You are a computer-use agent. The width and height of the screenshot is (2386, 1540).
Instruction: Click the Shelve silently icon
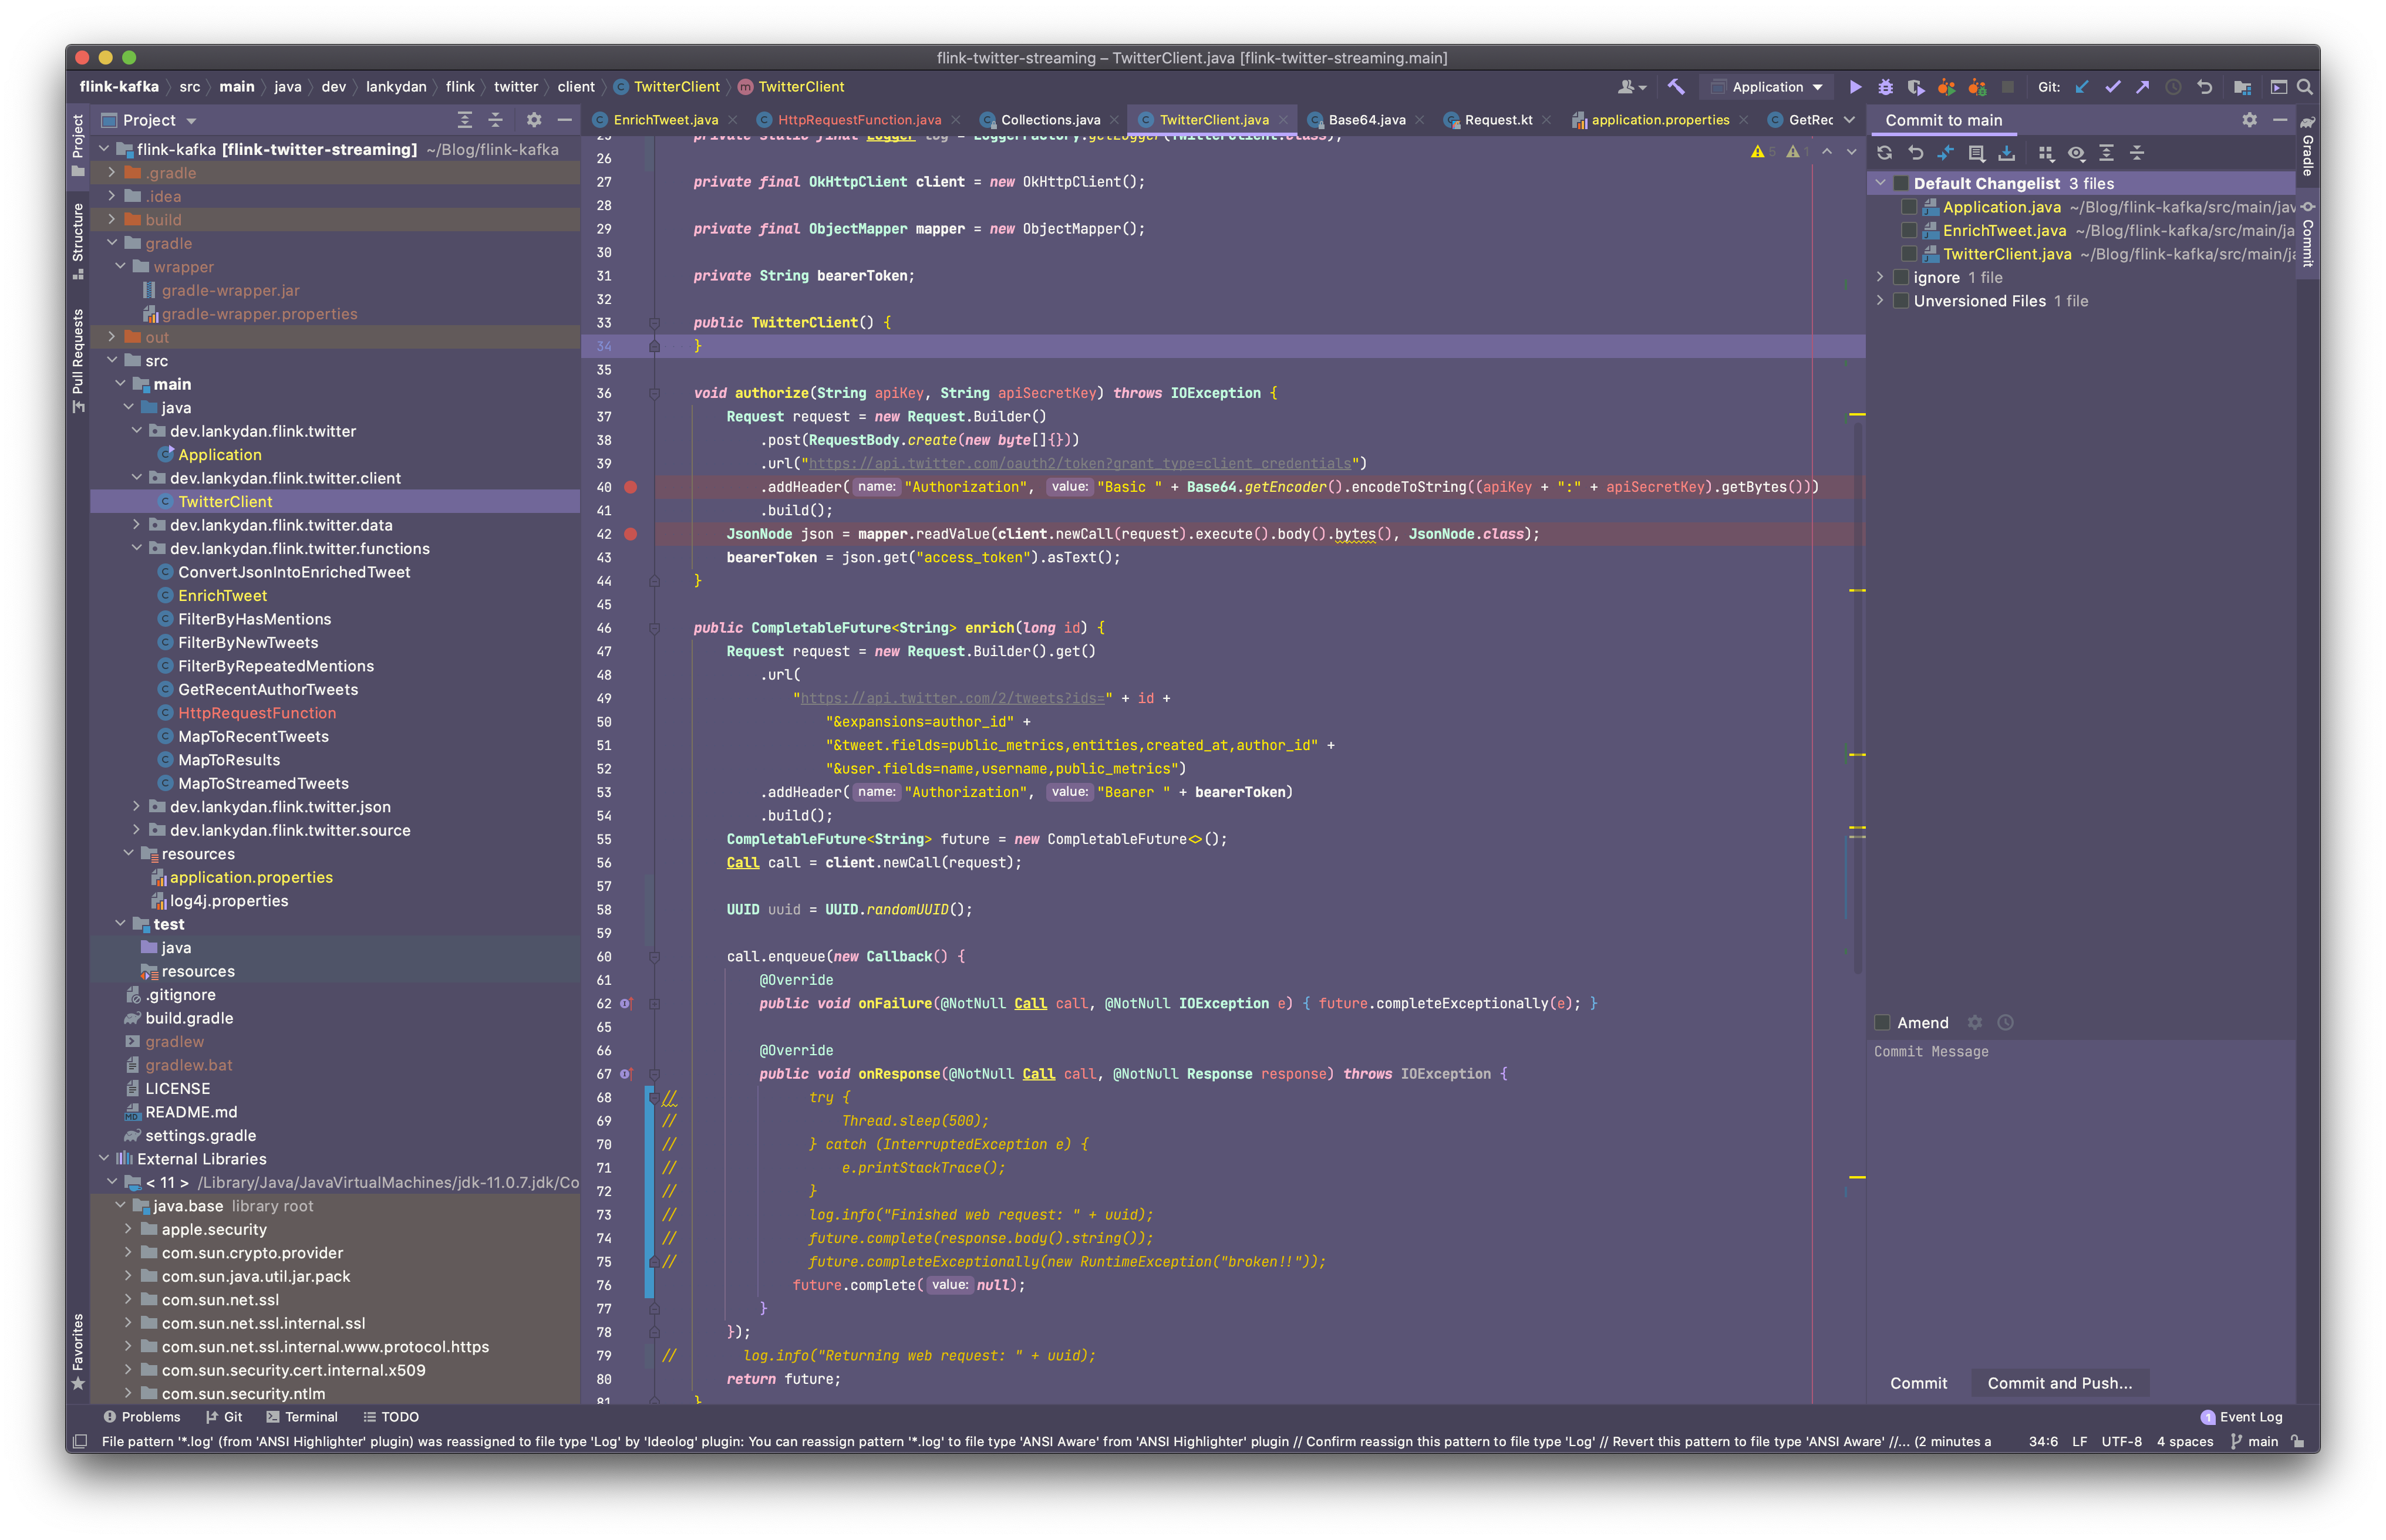pyautogui.click(x=2007, y=153)
